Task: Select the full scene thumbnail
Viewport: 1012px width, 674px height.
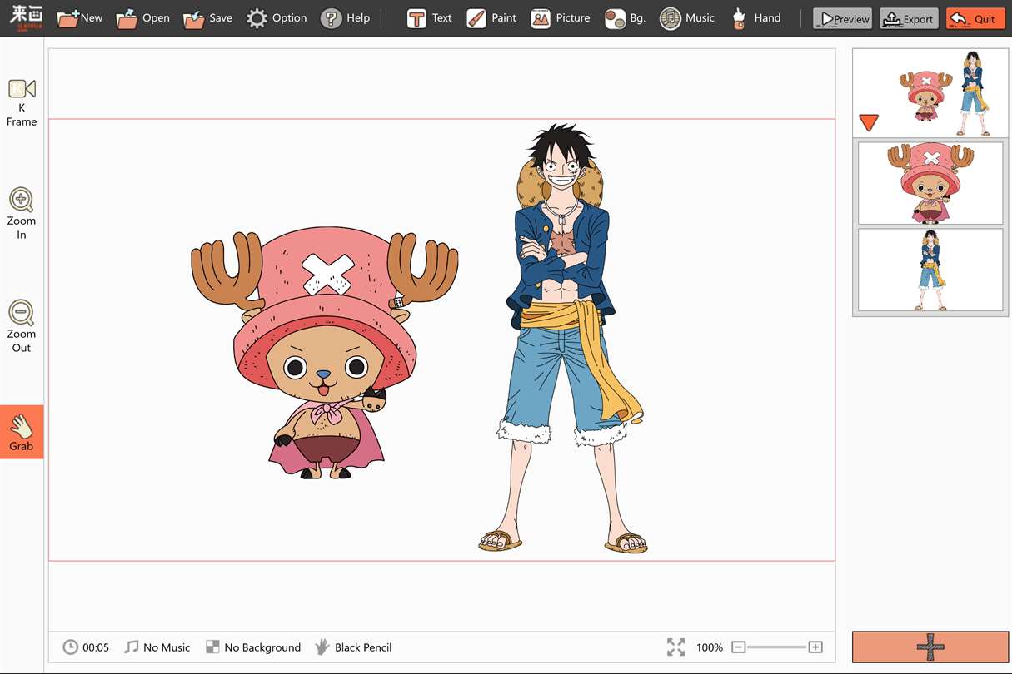Action: (x=930, y=93)
